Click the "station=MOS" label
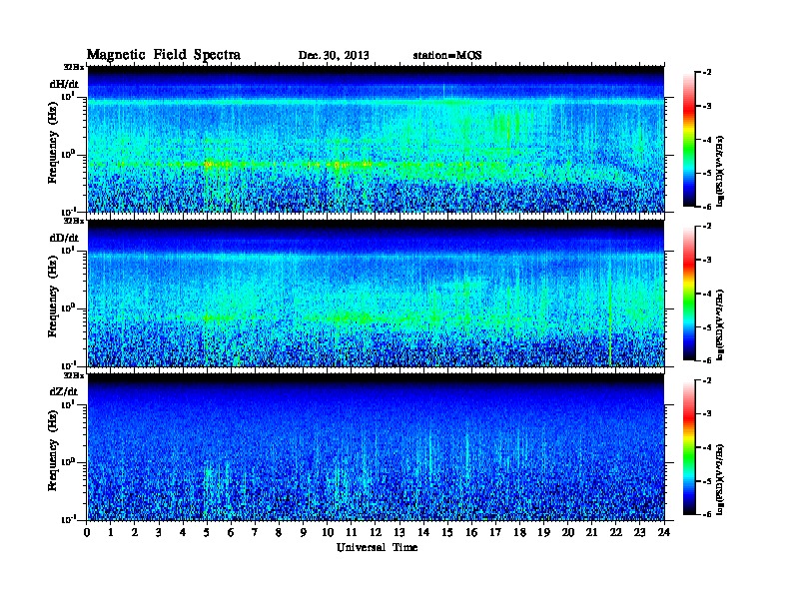 pyautogui.click(x=447, y=56)
